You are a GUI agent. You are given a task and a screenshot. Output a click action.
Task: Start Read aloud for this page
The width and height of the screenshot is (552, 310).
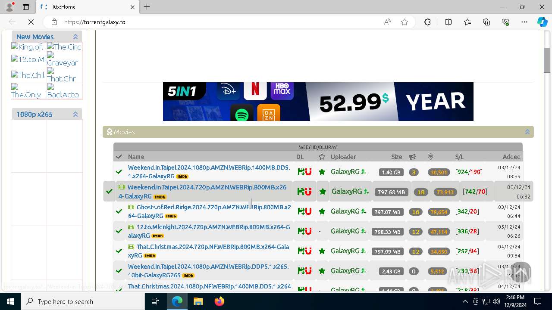[x=387, y=22]
